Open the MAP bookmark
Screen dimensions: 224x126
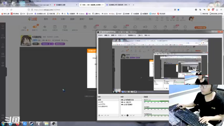point(119,14)
